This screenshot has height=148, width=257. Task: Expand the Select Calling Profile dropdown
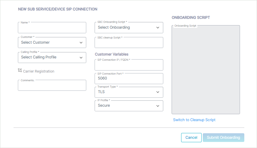coord(52,58)
